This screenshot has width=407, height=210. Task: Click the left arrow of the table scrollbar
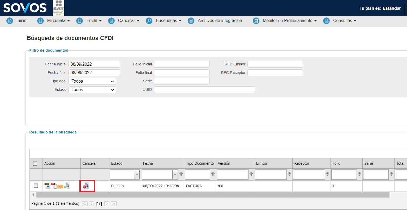33,195
